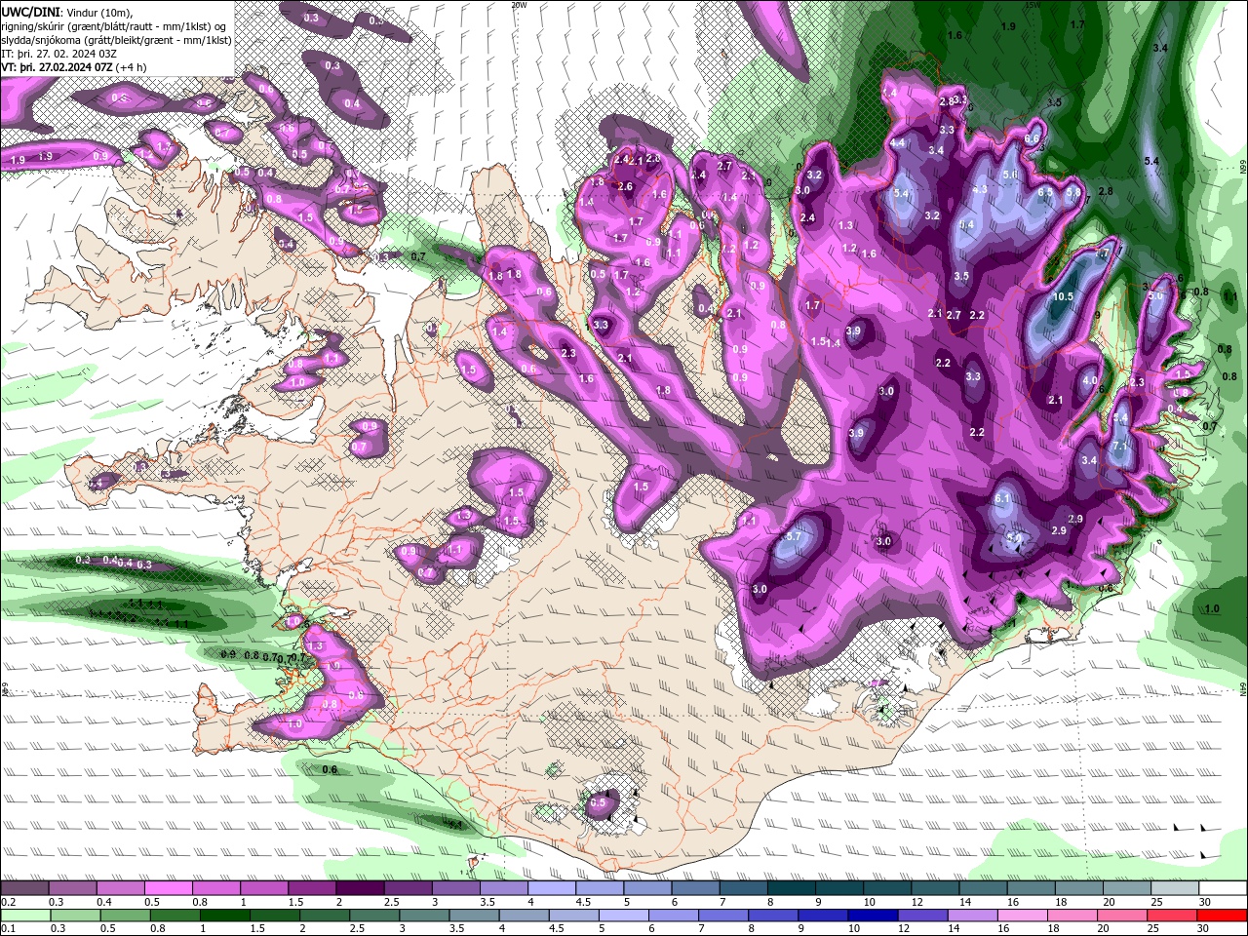Select the slydda/snjókoma legend description line
Image resolution: width=1248 pixels, height=936 pixels.
click(x=116, y=40)
